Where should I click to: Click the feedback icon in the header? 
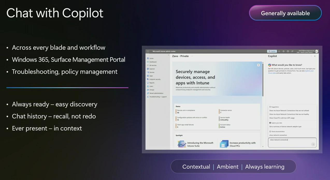pyautogui.click(x=292, y=51)
